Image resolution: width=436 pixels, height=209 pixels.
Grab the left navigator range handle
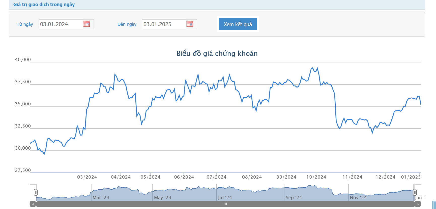[x=36, y=192]
